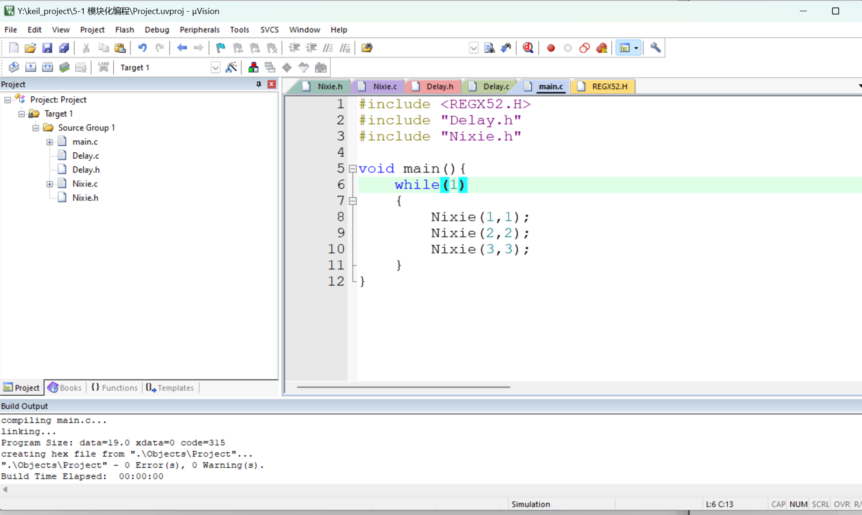Image resolution: width=862 pixels, height=515 pixels.
Task: Collapse the Source Group 1 node
Action: 36,128
